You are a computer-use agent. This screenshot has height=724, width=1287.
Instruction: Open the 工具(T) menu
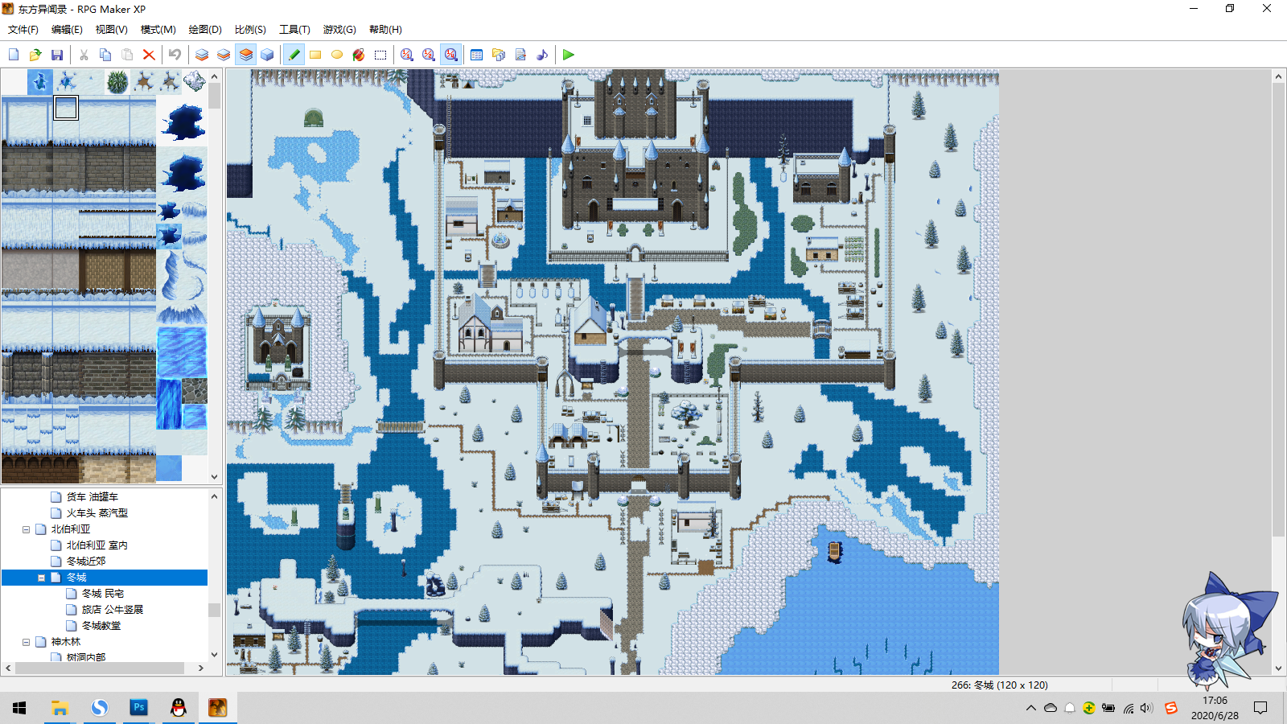pos(294,30)
